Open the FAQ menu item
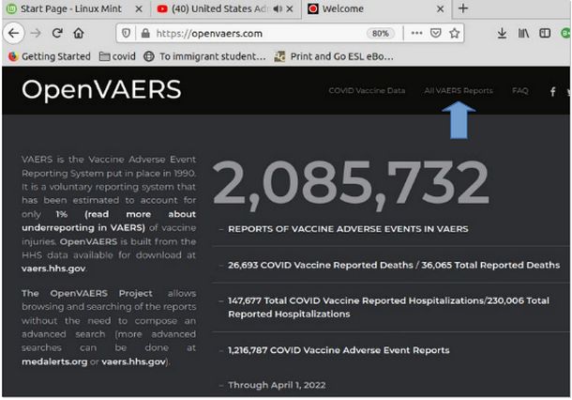Viewport: 572px width, 400px height. click(x=519, y=90)
